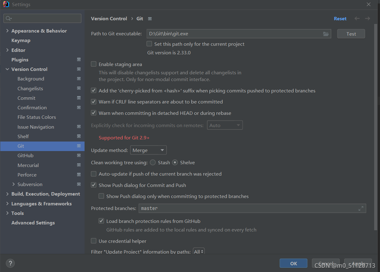The width and height of the screenshot is (380, 272).
Task: Uncheck Show Push dialog for Commit and Push
Action: (94, 185)
